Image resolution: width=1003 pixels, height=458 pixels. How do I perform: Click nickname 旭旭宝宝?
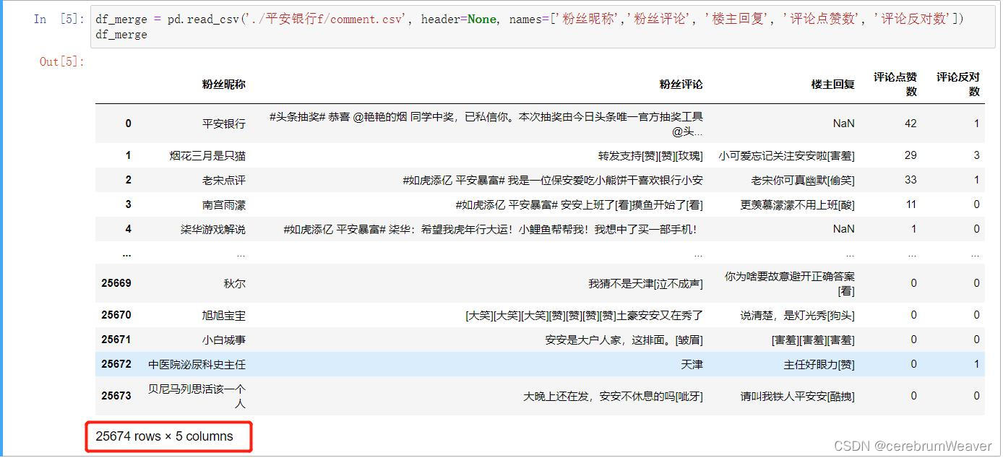click(224, 315)
